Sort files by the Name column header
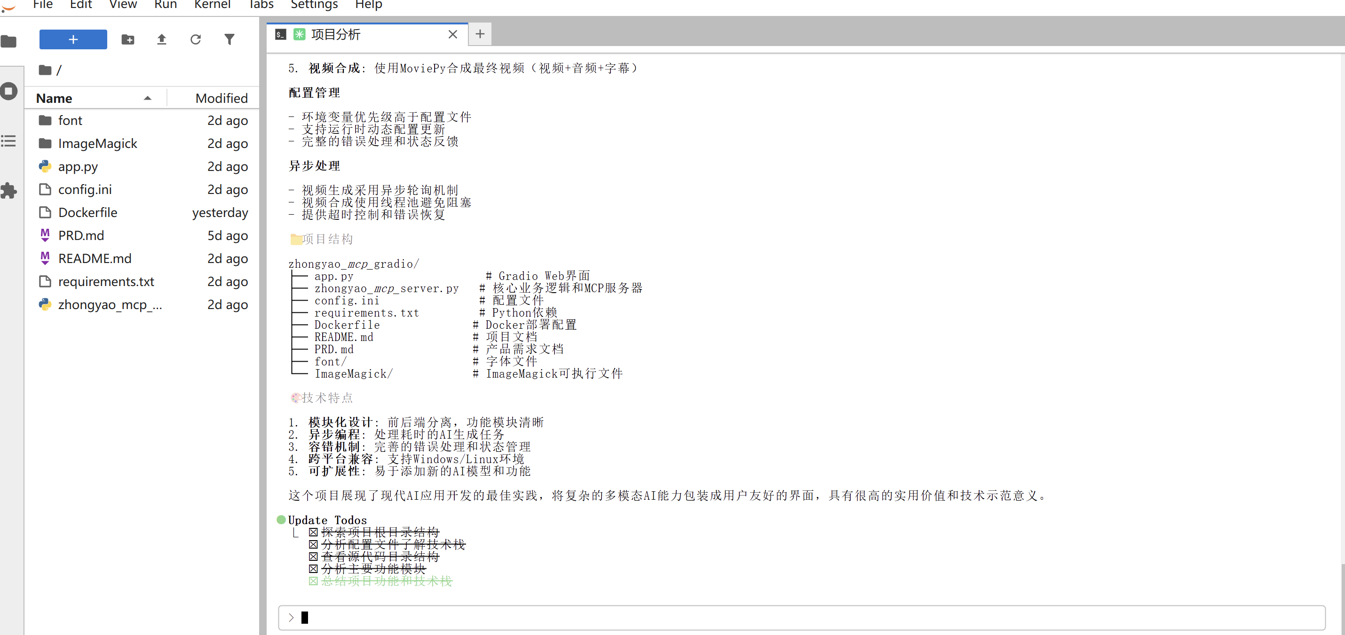This screenshot has width=1345, height=635. [x=94, y=98]
